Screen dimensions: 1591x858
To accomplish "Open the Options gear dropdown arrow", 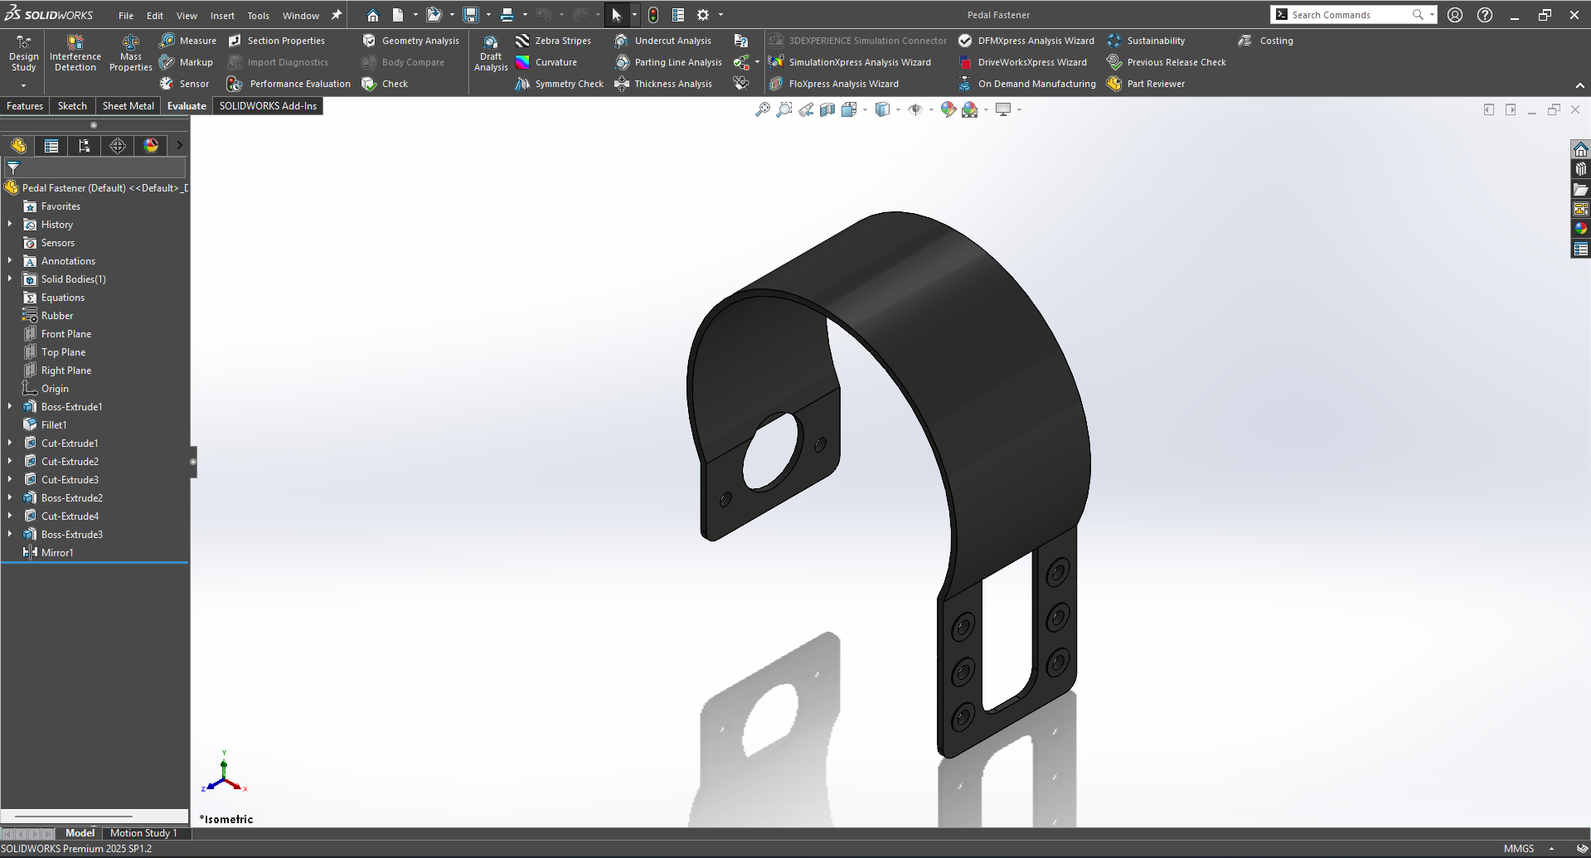I will (x=720, y=15).
